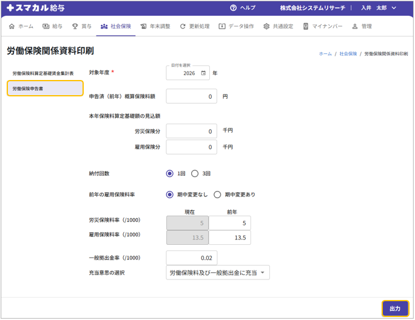The height and width of the screenshot is (320, 415).
Task: Open user menu chevron next to 入井 太郎
Action: (394, 8)
